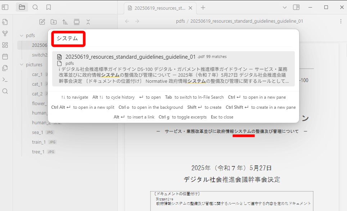Viewport: 347px width, 211px height.
Task: Open the 20250619_resources_standard_guidelines search result
Action: pyautogui.click(x=173, y=69)
